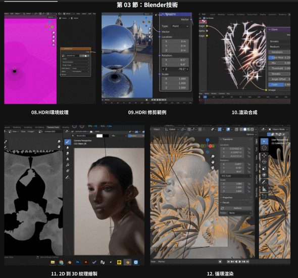Open Illustrator from the taskbar

point(86,262)
